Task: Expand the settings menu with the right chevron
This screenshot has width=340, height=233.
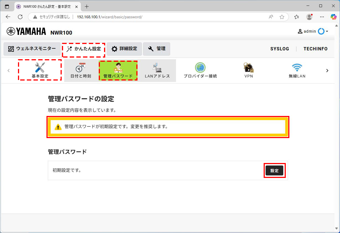Action: pos(327,71)
